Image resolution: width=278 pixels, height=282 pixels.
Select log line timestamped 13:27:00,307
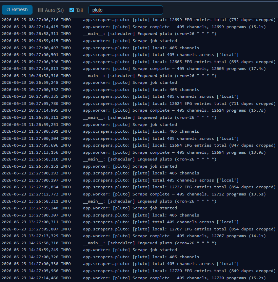tap(100, 215)
